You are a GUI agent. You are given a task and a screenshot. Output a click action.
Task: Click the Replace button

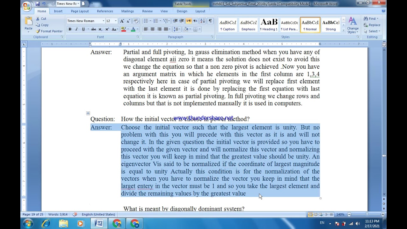[x=372, y=25]
